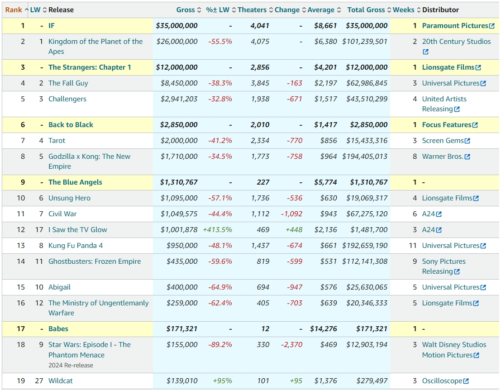Open the Back to Black release

click(71, 124)
